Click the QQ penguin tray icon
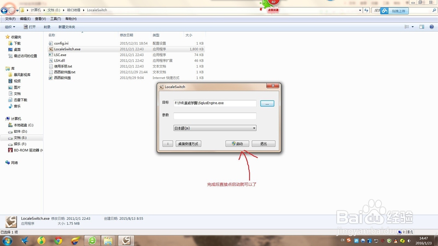 (396, 240)
